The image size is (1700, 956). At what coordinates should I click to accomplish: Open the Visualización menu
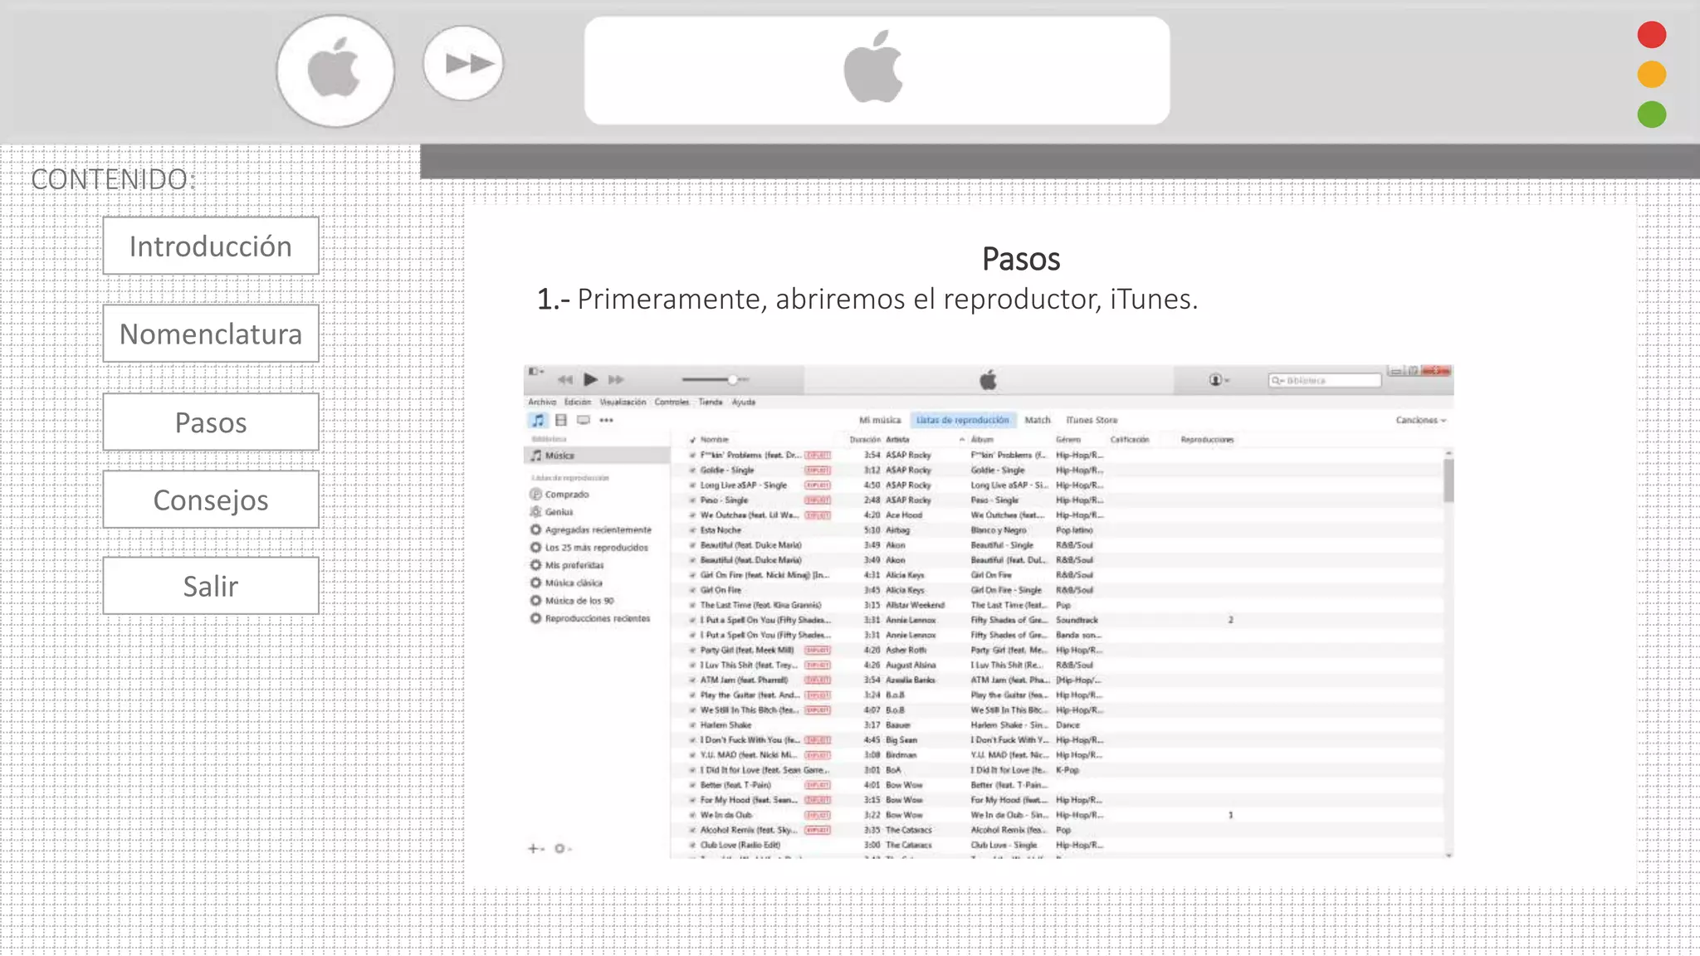tap(623, 402)
